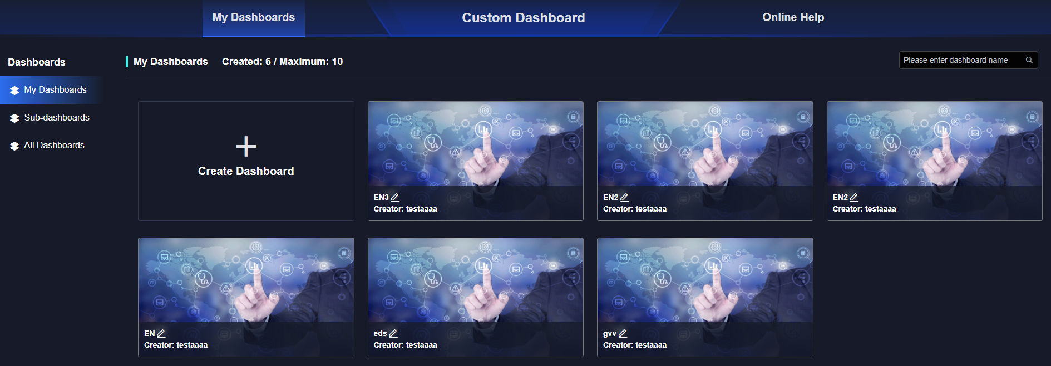Switch to the Custom Dashboard tab
Viewport: 1051px width, 366px height.
point(524,18)
